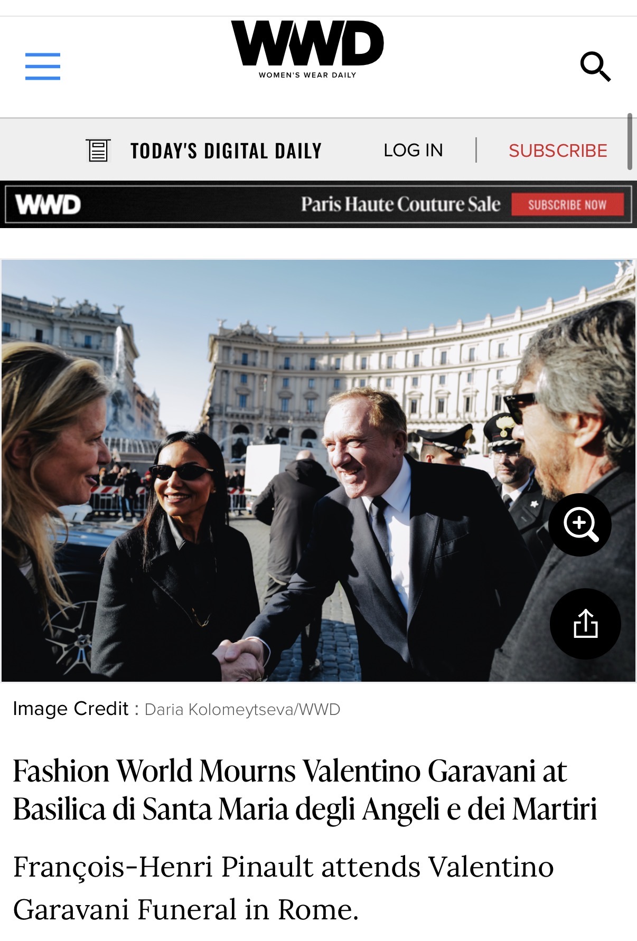Tap the share icon on the photo
This screenshot has width=637, height=941.
585,624
